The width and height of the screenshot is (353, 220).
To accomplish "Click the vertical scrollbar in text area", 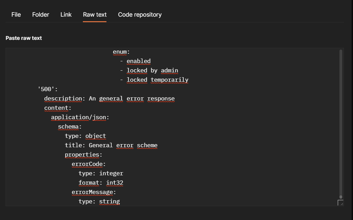I will click(341, 124).
